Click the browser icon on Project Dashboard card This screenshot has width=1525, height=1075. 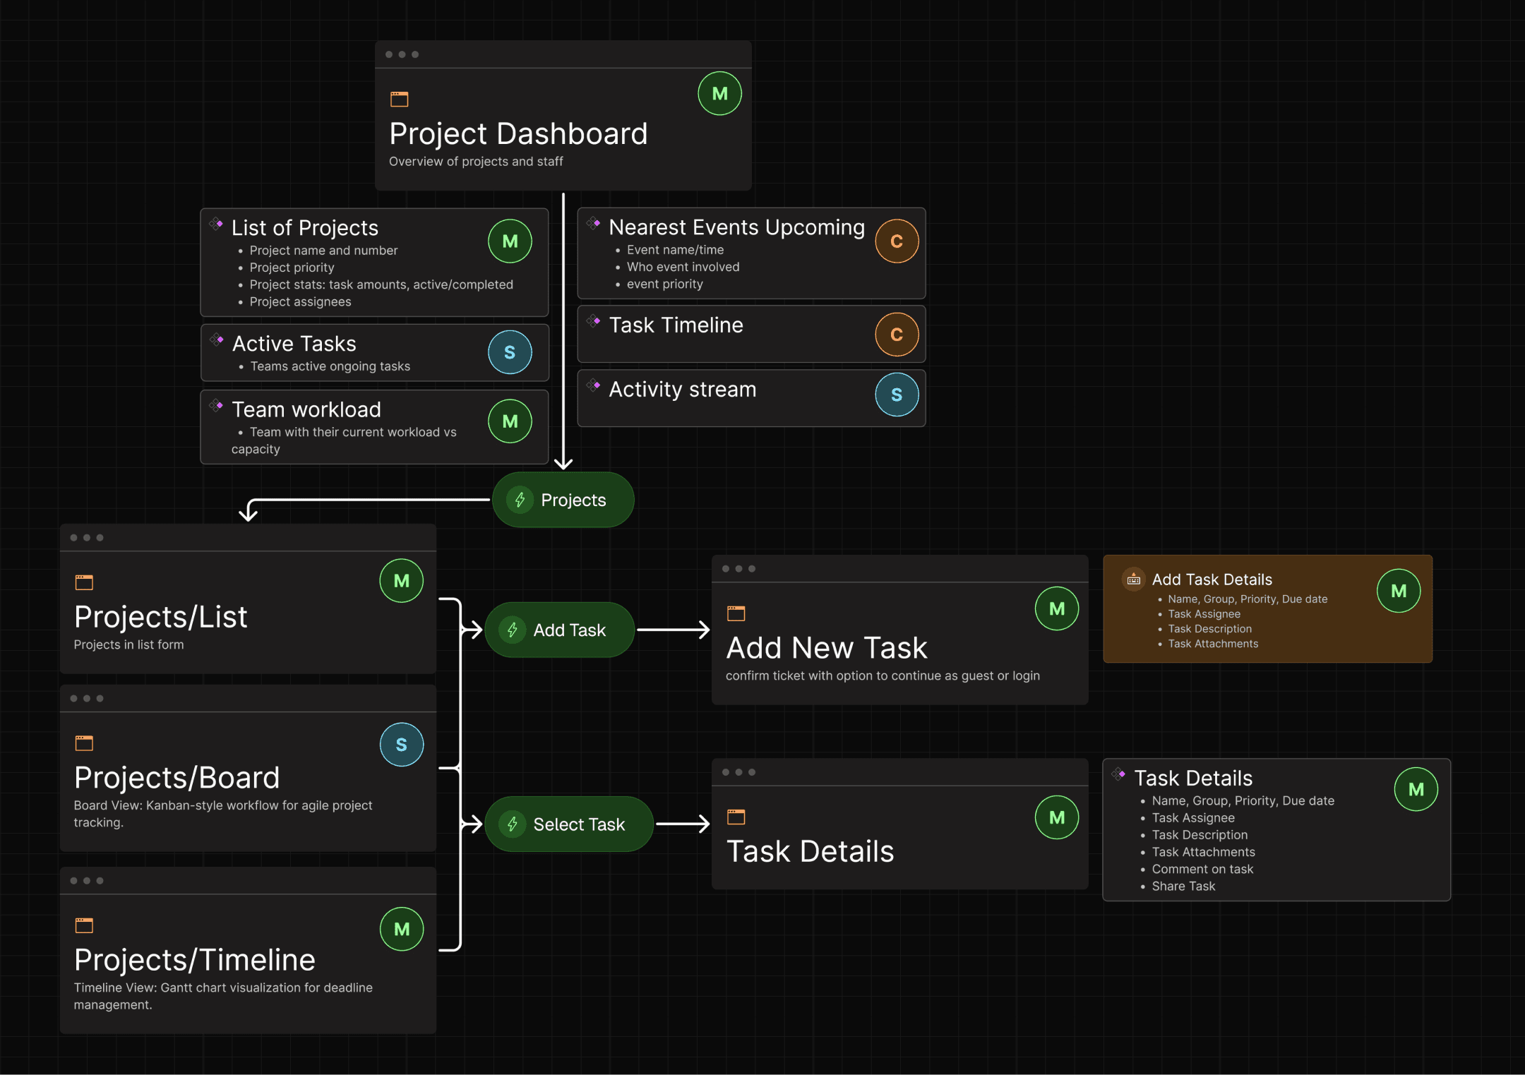[x=399, y=98]
